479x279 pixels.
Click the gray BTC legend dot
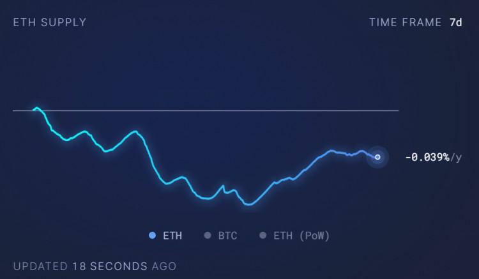207,236
